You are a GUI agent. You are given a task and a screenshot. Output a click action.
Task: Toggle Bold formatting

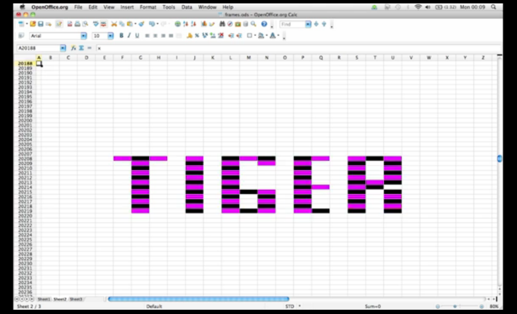pos(121,36)
